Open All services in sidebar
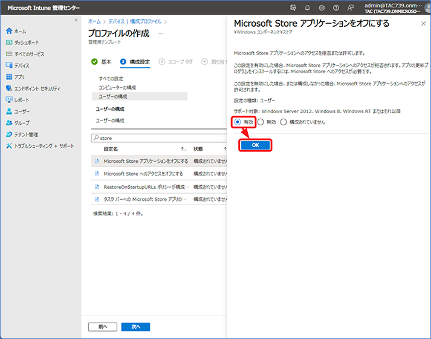Screen dimensions: 431x339 point(25,54)
